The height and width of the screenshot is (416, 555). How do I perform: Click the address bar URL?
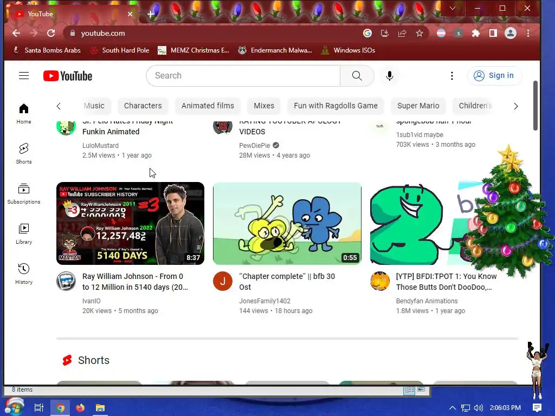pyautogui.click(x=103, y=33)
